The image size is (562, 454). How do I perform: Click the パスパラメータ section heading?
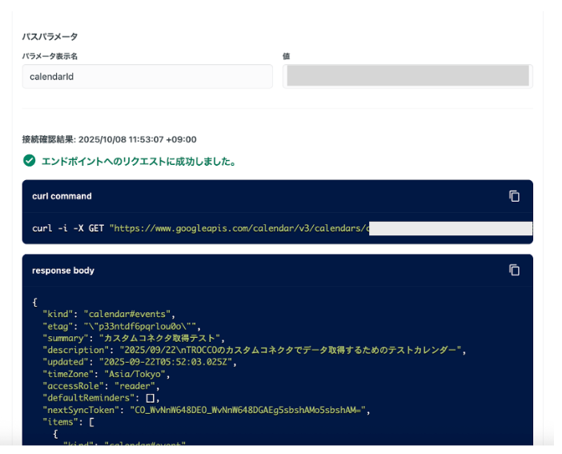pos(50,37)
